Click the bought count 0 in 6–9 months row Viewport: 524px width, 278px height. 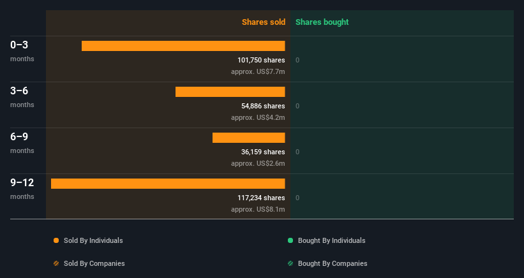tap(297, 152)
